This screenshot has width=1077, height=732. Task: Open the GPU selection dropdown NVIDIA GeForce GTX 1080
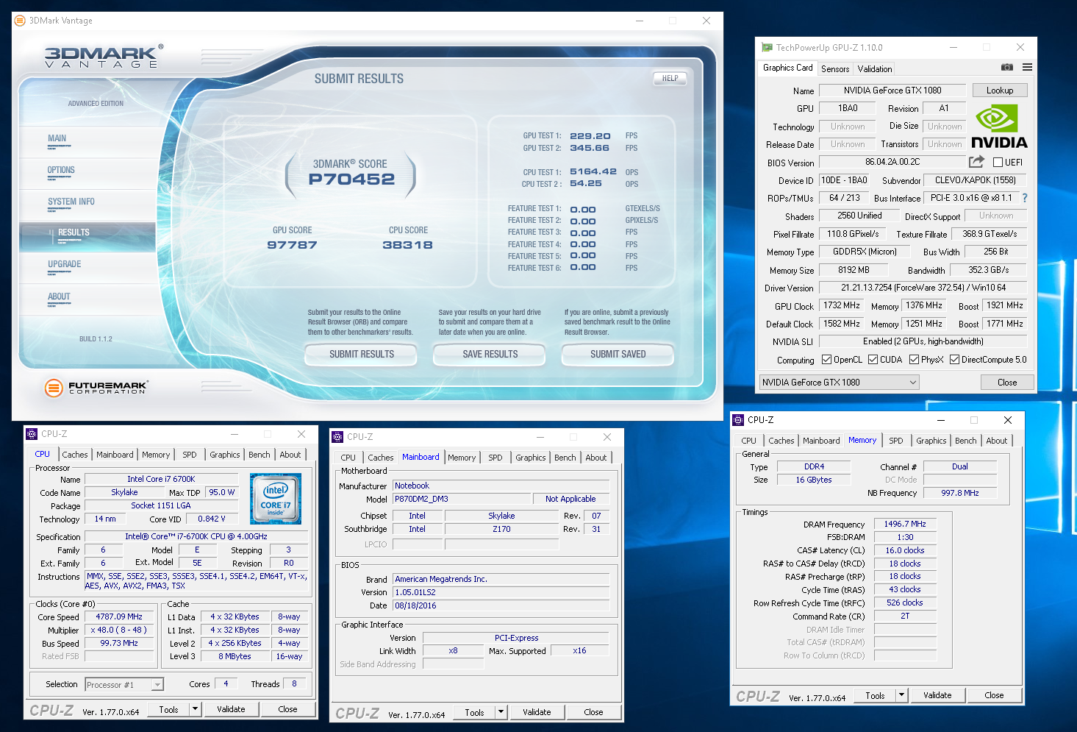click(839, 383)
